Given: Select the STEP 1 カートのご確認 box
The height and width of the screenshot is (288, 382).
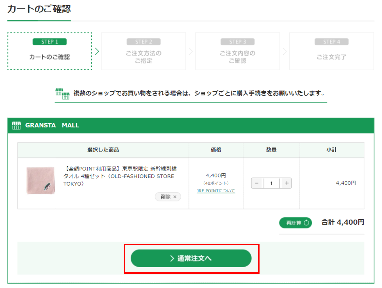Looking at the screenshot, I should point(49,51).
